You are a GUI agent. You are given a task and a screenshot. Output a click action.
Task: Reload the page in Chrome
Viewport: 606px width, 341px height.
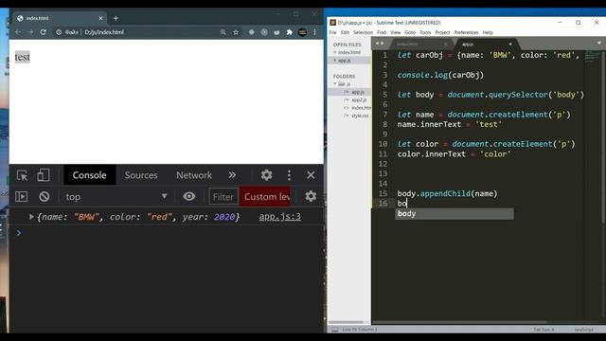coord(43,32)
